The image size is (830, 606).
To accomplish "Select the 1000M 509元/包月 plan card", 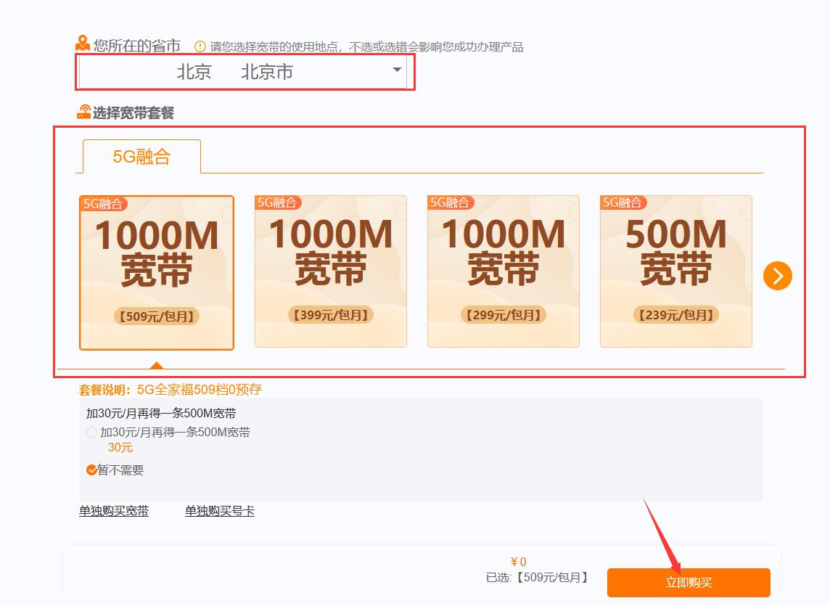I will 157,273.
